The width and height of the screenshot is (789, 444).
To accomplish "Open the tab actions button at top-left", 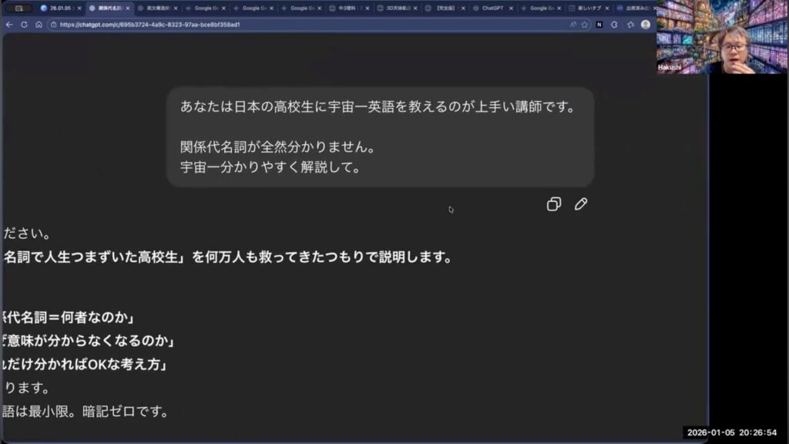I will (x=18, y=8).
